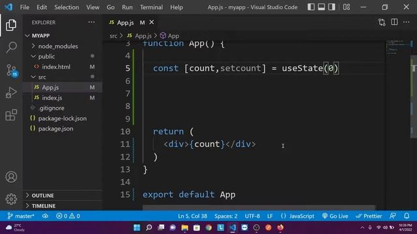Click Go Live server button
Viewport: 417px width, 234px height.
pyautogui.click(x=335, y=216)
